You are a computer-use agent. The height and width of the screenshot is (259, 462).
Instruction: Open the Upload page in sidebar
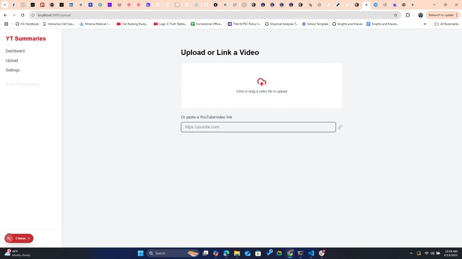coord(12,61)
